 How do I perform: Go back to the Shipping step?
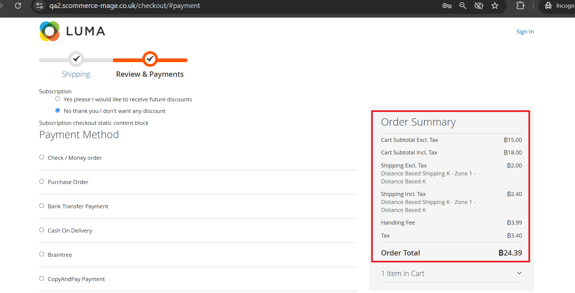pyautogui.click(x=76, y=74)
